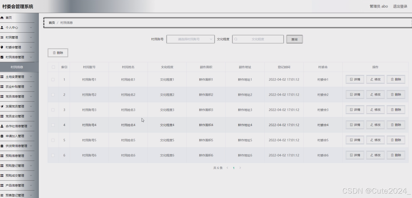Image resolution: width=412 pixels, height=198 pixels.
Task: Click the icon beside 申请加入管理
Action: [2, 136]
